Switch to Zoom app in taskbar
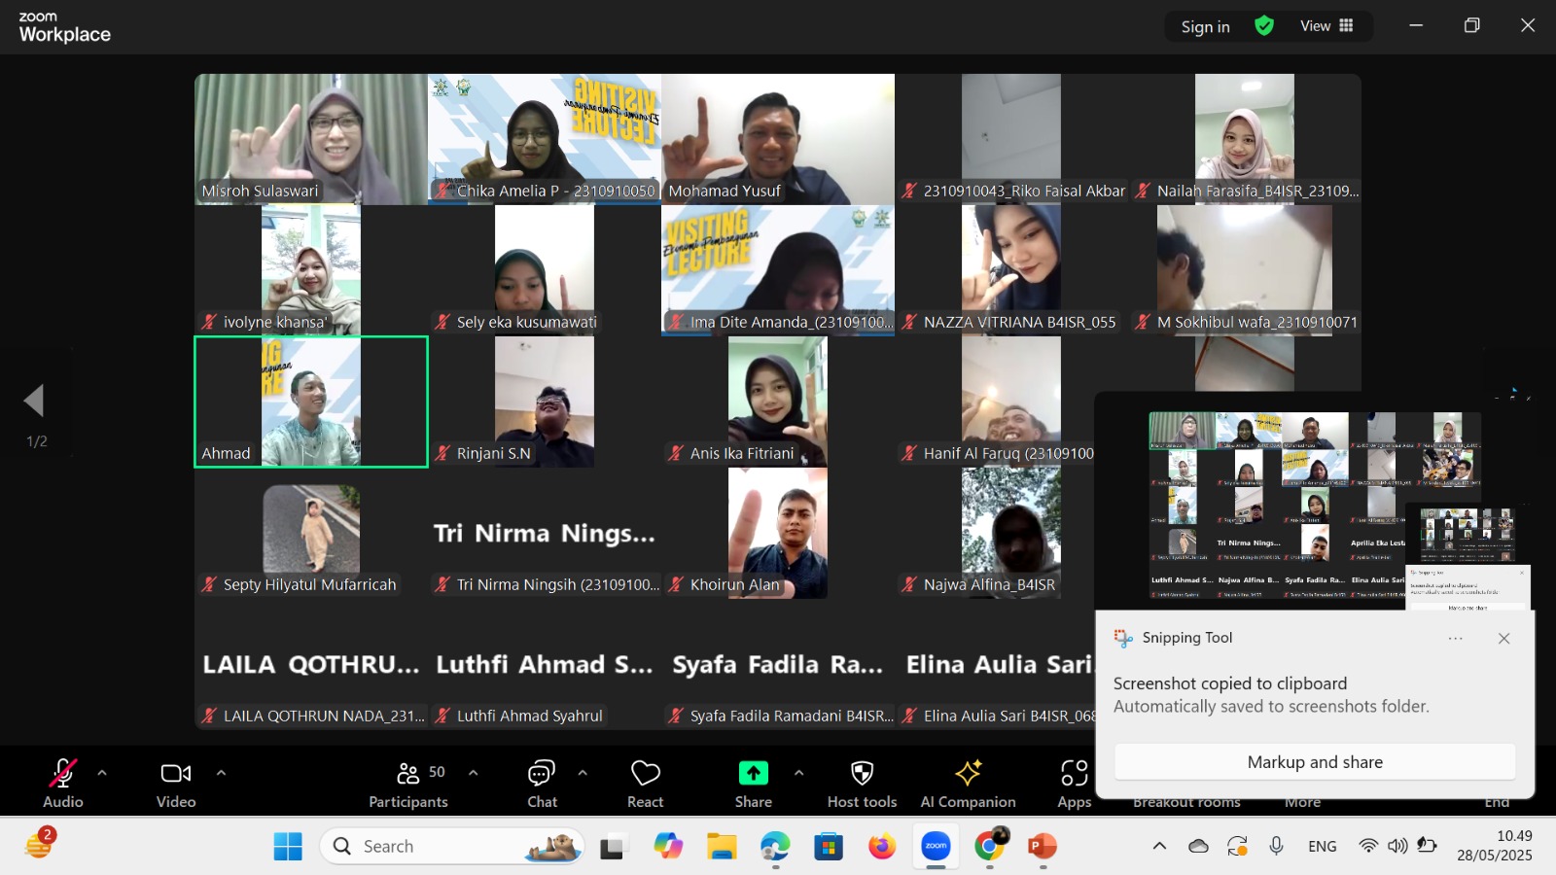The height and width of the screenshot is (875, 1556). pos(936,847)
